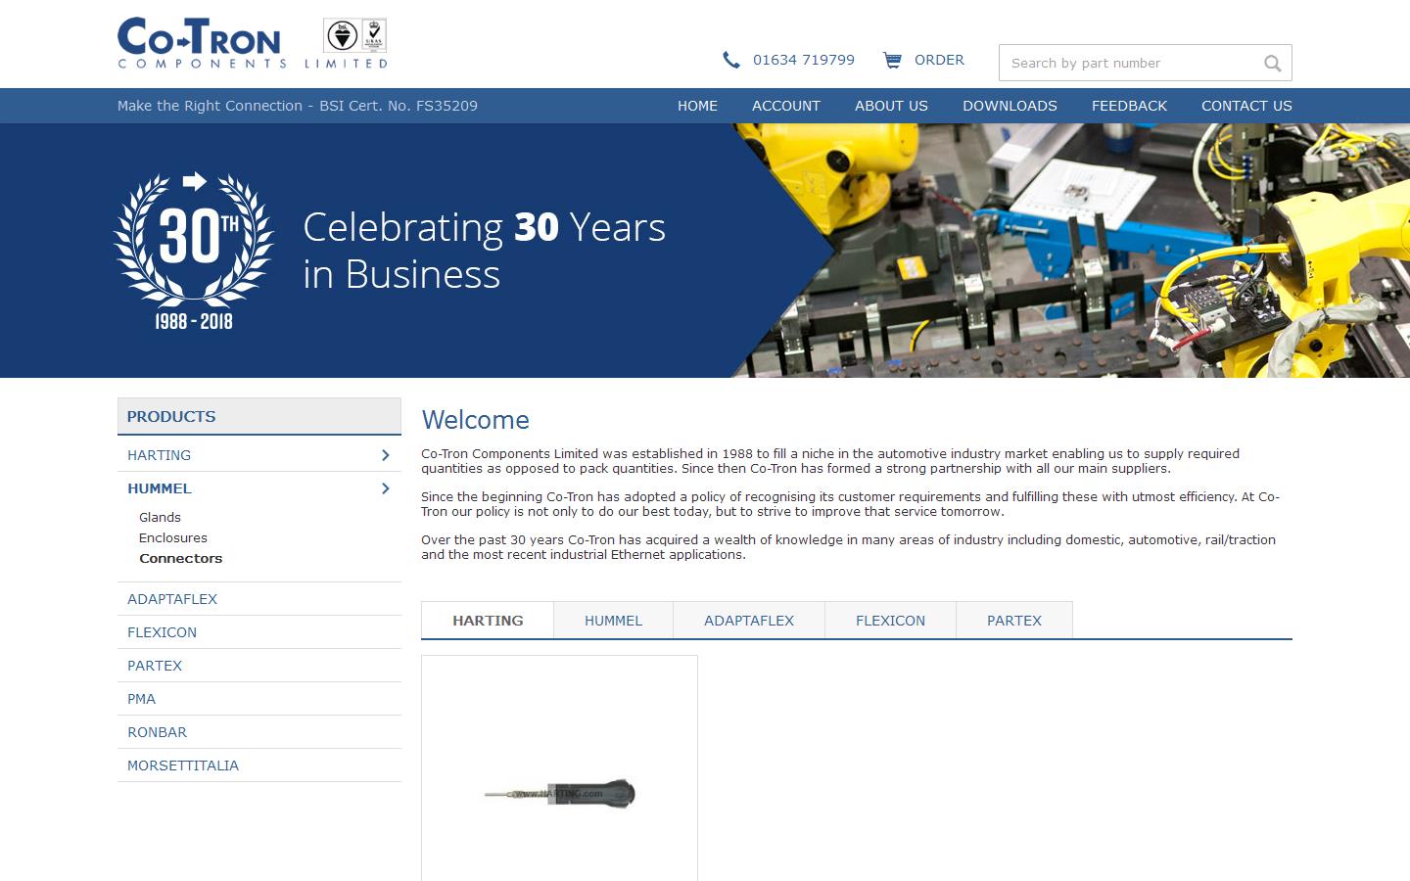Open the HARTING removal tool thumbnail
Viewport: 1410px width, 881px height.
pyautogui.click(x=558, y=793)
